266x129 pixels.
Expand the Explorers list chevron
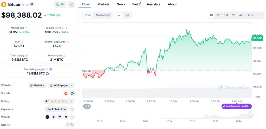72,109
